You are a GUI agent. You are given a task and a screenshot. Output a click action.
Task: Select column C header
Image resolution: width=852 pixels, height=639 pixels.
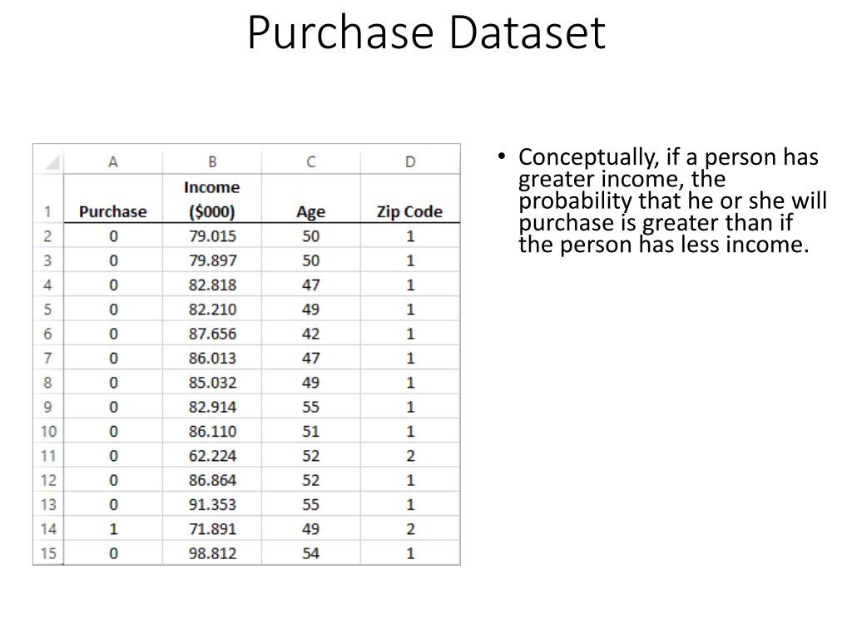pyautogui.click(x=311, y=161)
